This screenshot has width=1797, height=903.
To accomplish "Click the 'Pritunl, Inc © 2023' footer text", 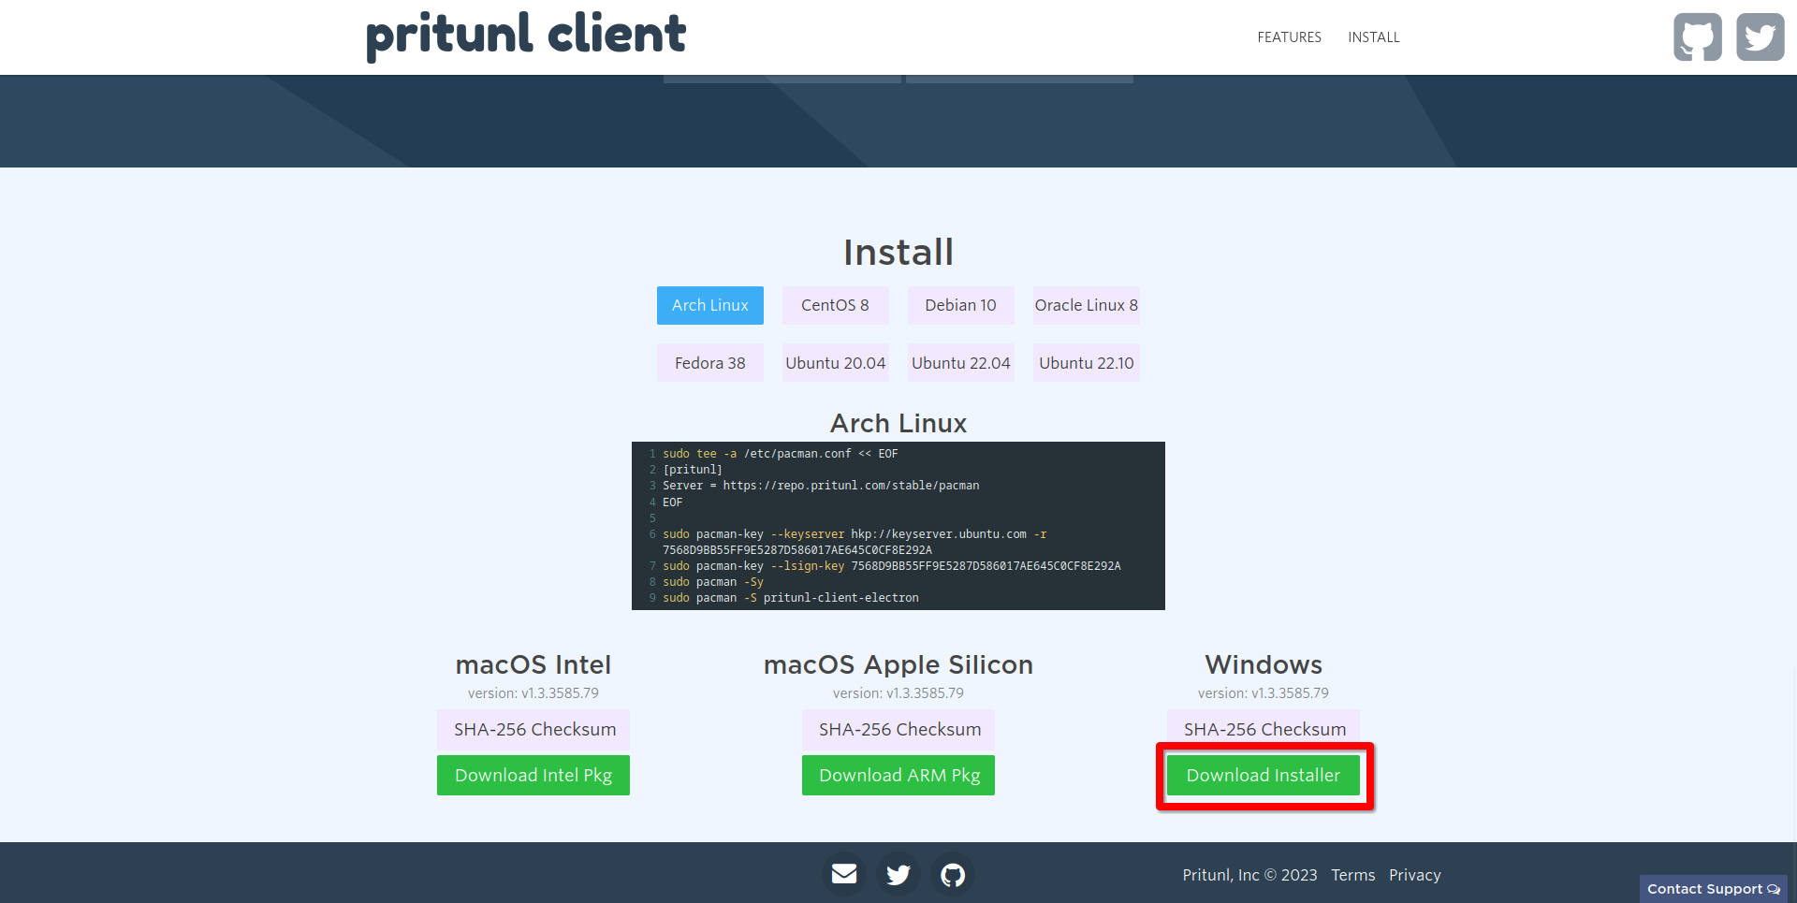I will (x=1249, y=875).
